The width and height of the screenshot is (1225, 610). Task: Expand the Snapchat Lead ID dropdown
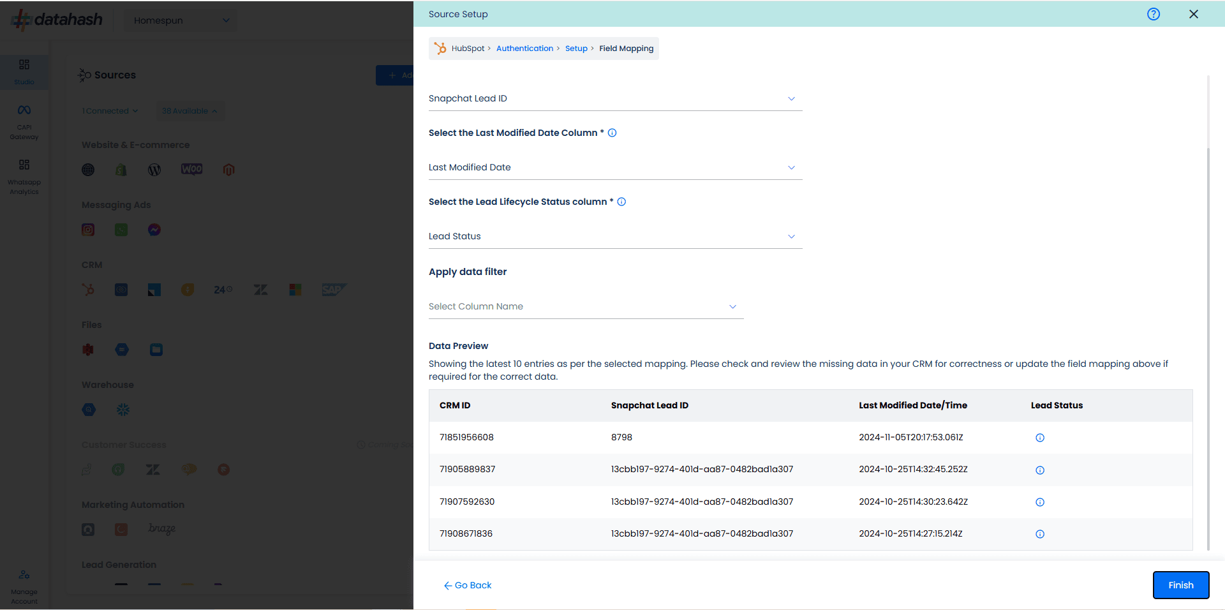click(x=615, y=98)
